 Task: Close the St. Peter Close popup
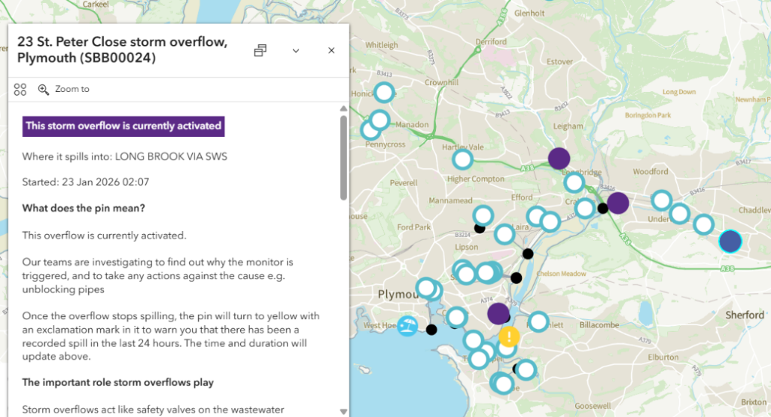[331, 50]
